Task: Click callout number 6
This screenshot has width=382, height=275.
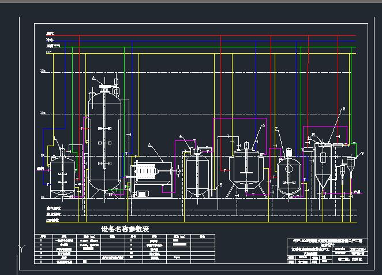Action: 263,125
